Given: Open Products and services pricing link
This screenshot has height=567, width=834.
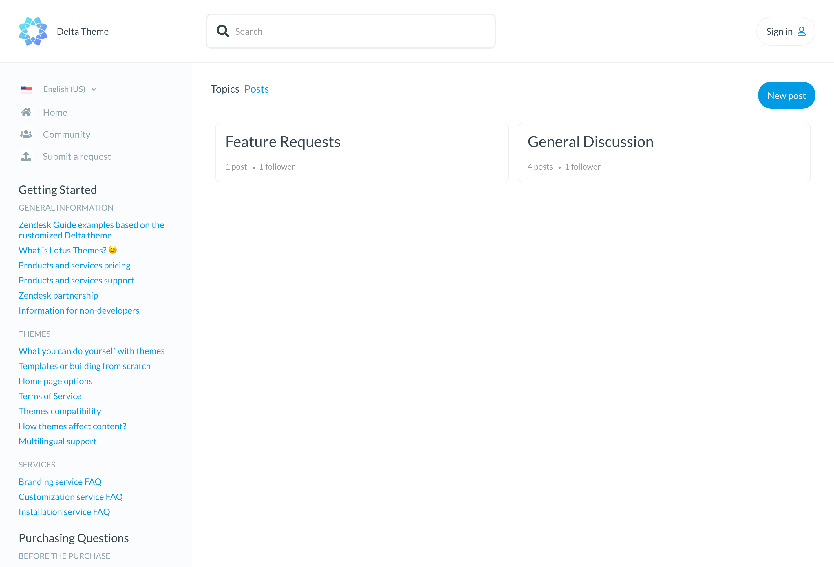Looking at the screenshot, I should (74, 265).
